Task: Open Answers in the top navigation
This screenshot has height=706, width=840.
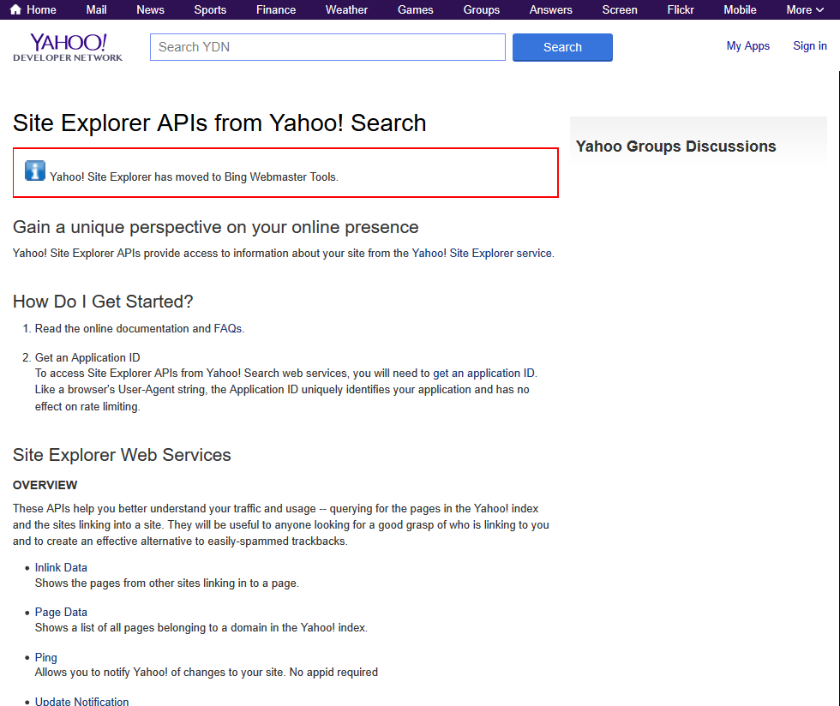Action: [550, 9]
